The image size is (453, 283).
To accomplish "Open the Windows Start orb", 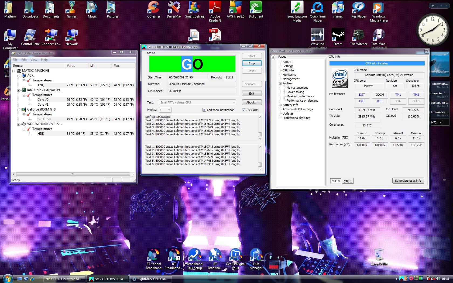I will tap(7, 279).
